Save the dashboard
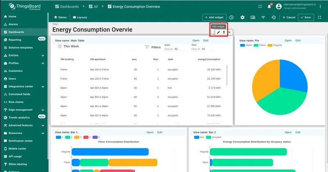The image size is (328, 172). (x=305, y=18)
